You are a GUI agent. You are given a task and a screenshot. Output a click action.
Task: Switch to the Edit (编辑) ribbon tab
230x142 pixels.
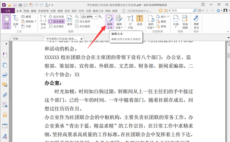coord(34,11)
